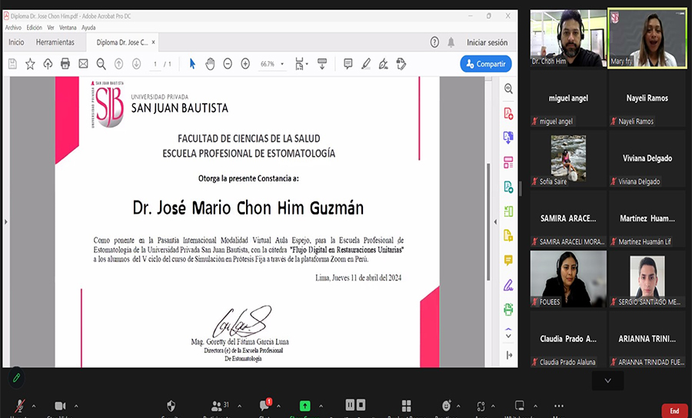The height and width of the screenshot is (418, 692).
Task: Open the Ventana menu
Action: tap(68, 28)
